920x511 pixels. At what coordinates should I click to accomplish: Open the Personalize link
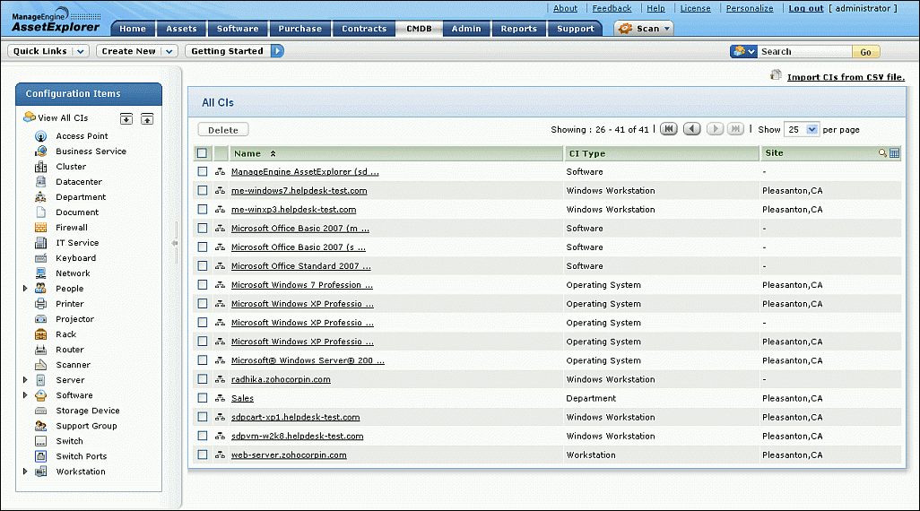(750, 8)
